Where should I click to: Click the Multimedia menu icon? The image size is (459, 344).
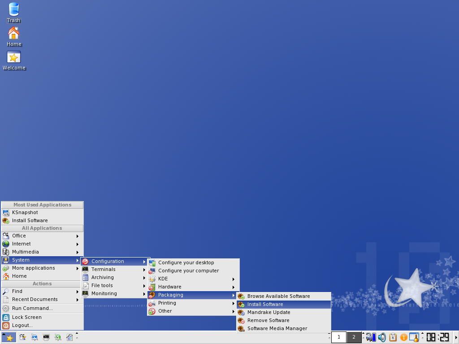click(x=6, y=252)
